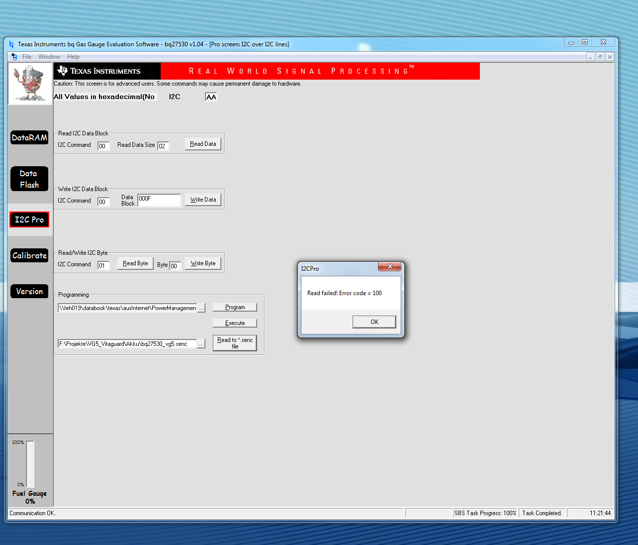Viewport: 638px width, 545px height.
Task: Click the programming file path field
Action: [x=127, y=308]
